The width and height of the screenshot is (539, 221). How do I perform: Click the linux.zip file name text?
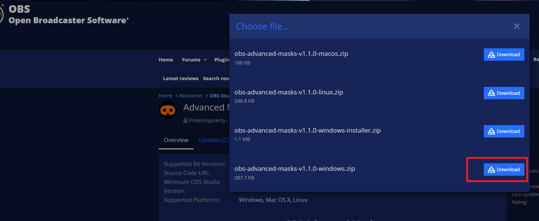[289, 92]
